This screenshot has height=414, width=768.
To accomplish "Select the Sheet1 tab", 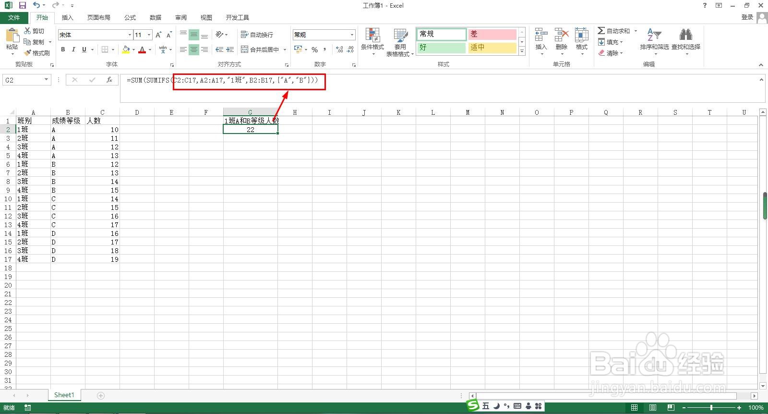I will 64,395.
